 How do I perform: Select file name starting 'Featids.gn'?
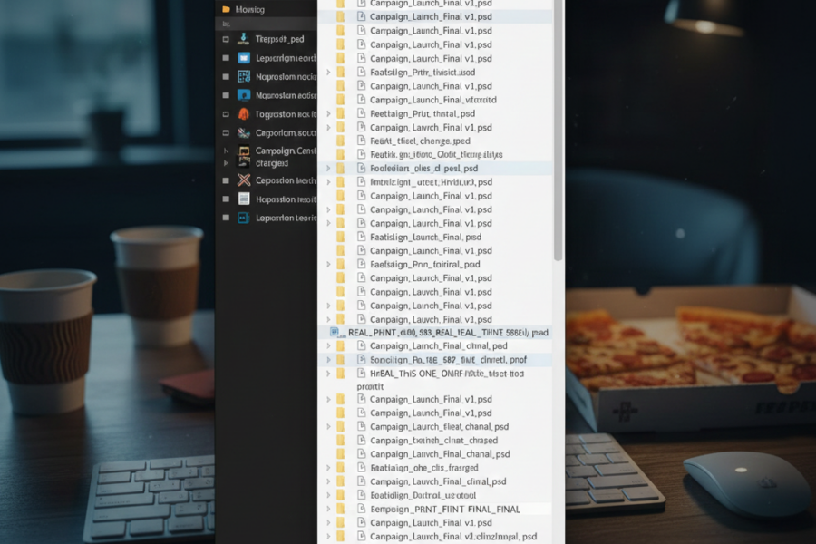436,154
